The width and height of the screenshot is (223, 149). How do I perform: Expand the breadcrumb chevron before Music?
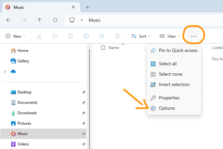tap(82, 20)
